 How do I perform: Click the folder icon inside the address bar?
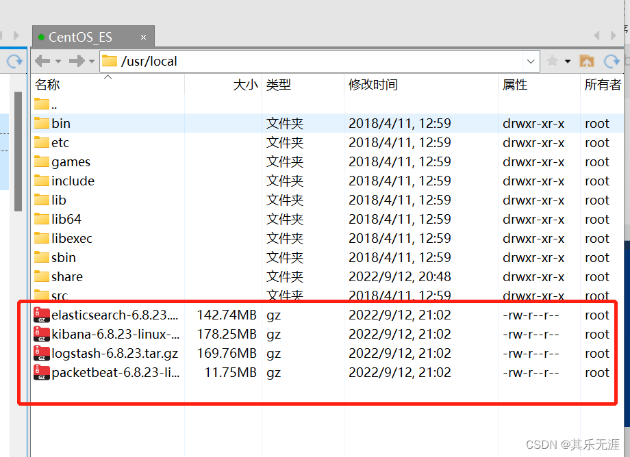[110, 61]
